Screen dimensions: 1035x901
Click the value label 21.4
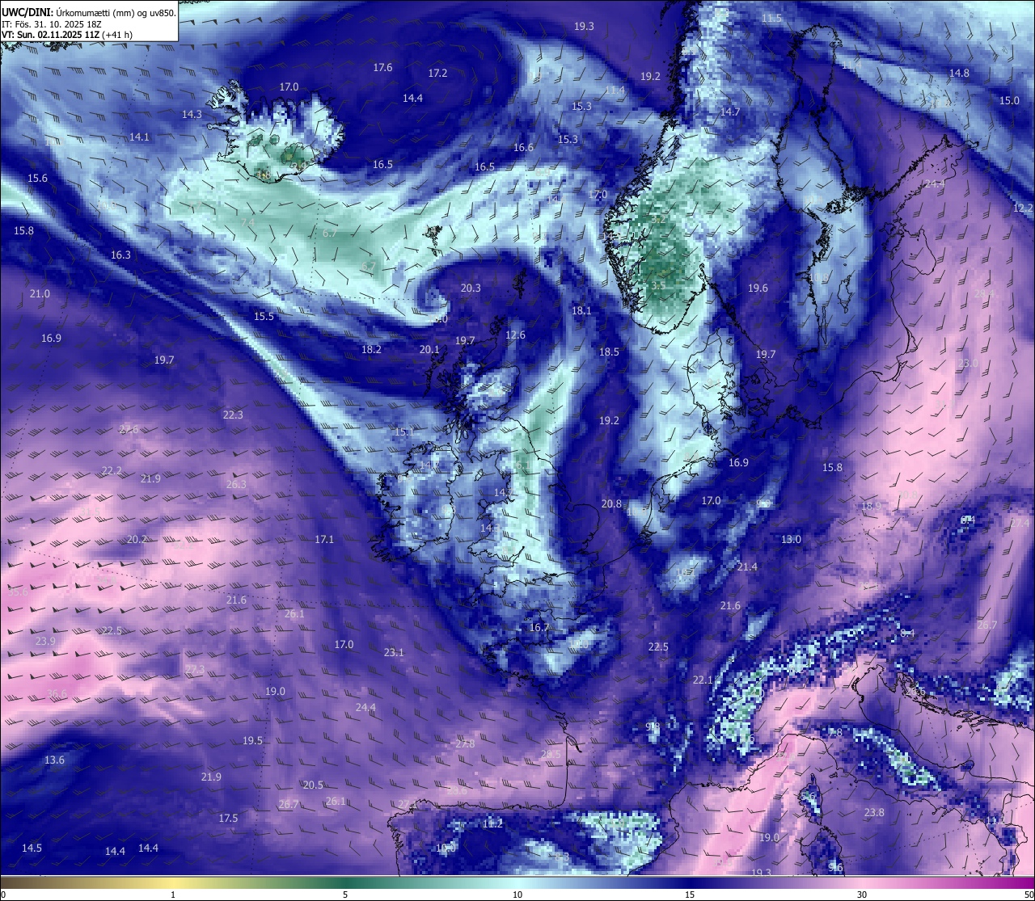[x=747, y=566]
